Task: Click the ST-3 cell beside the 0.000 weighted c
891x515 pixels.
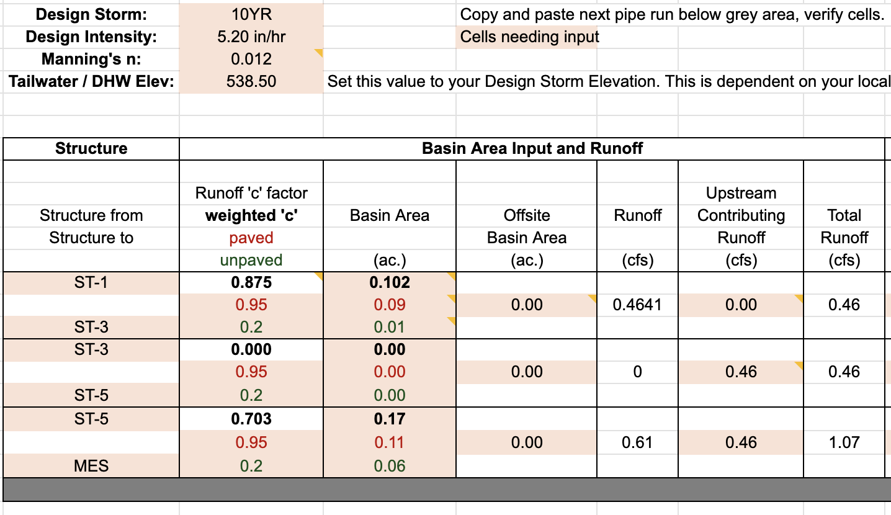Action: (91, 349)
